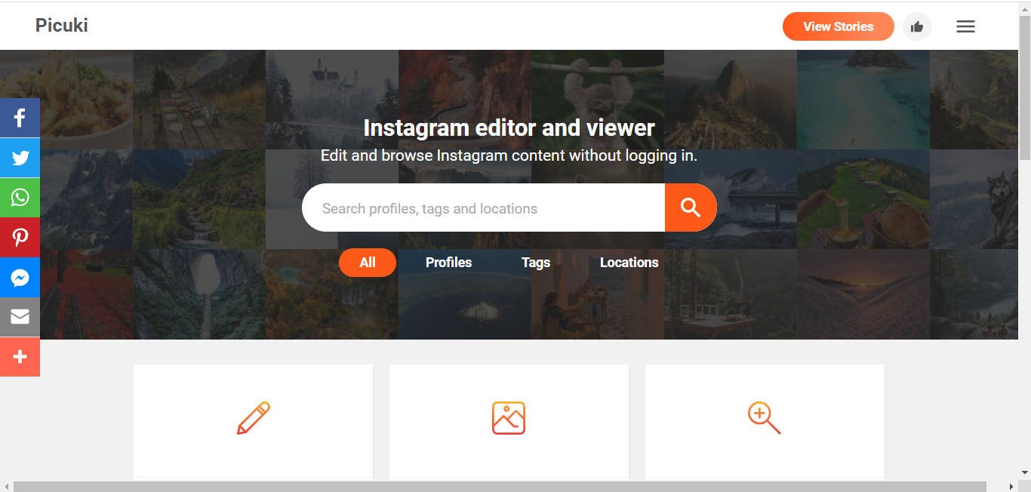Share the page on Twitter
Viewport: 1031px width, 492px height.
(x=20, y=158)
